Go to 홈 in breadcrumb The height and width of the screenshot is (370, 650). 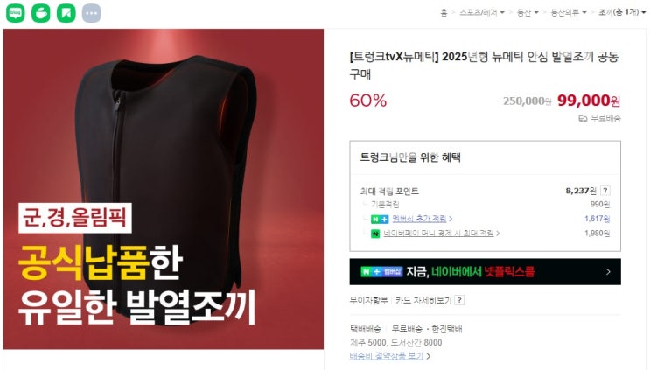tap(444, 13)
